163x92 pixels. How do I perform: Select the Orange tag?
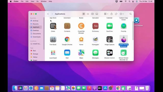(36, 54)
